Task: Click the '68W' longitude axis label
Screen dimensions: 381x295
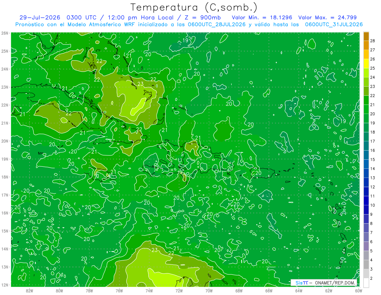Action: click(239, 291)
